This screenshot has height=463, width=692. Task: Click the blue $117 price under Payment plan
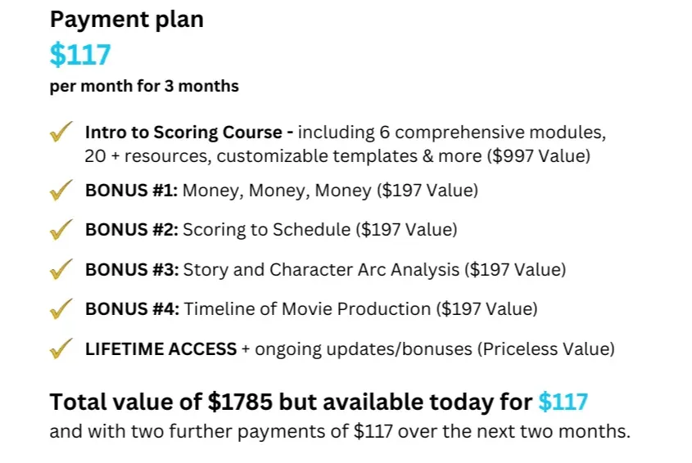(x=80, y=55)
